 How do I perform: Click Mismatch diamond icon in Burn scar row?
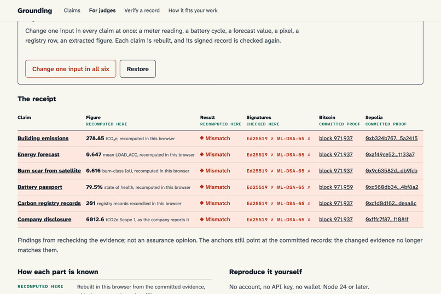[202, 170]
